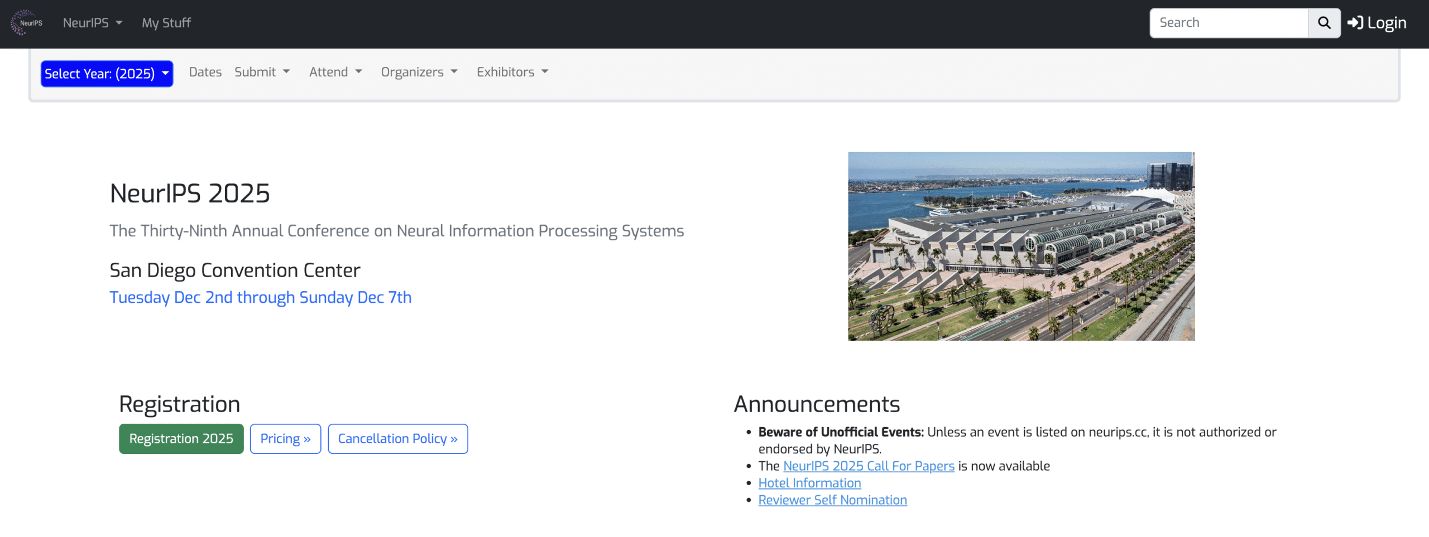Screen dimensions: 1429x537
Task: Expand the Select Year (2025) dropdown
Action: (107, 74)
